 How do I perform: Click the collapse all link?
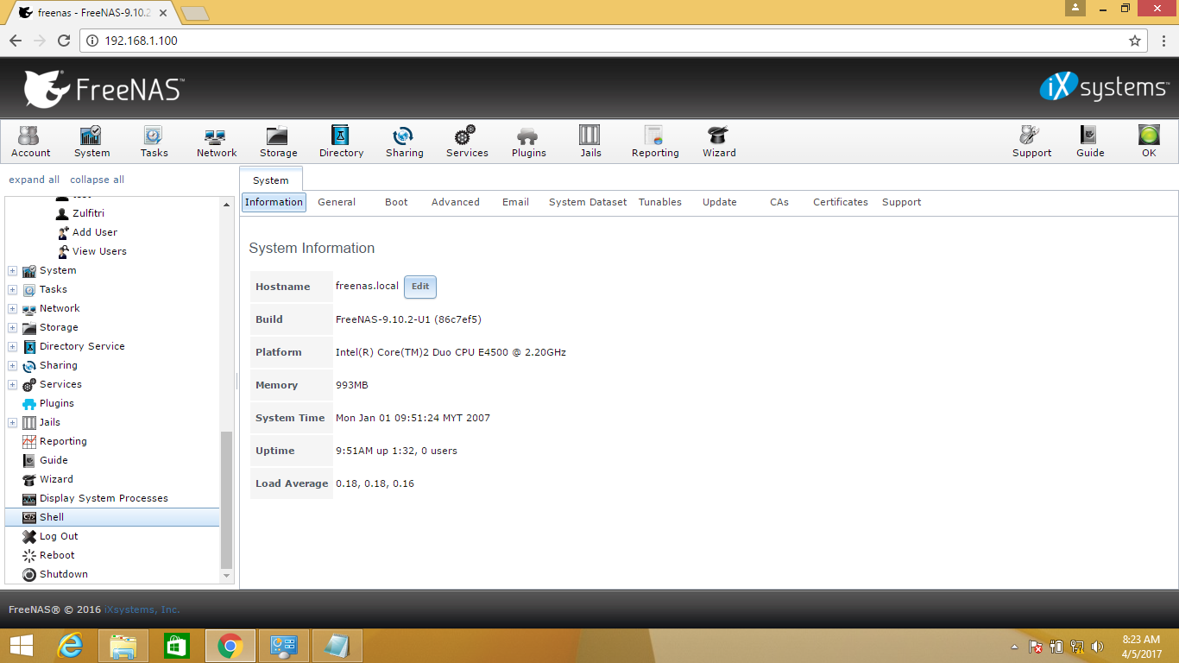click(97, 180)
